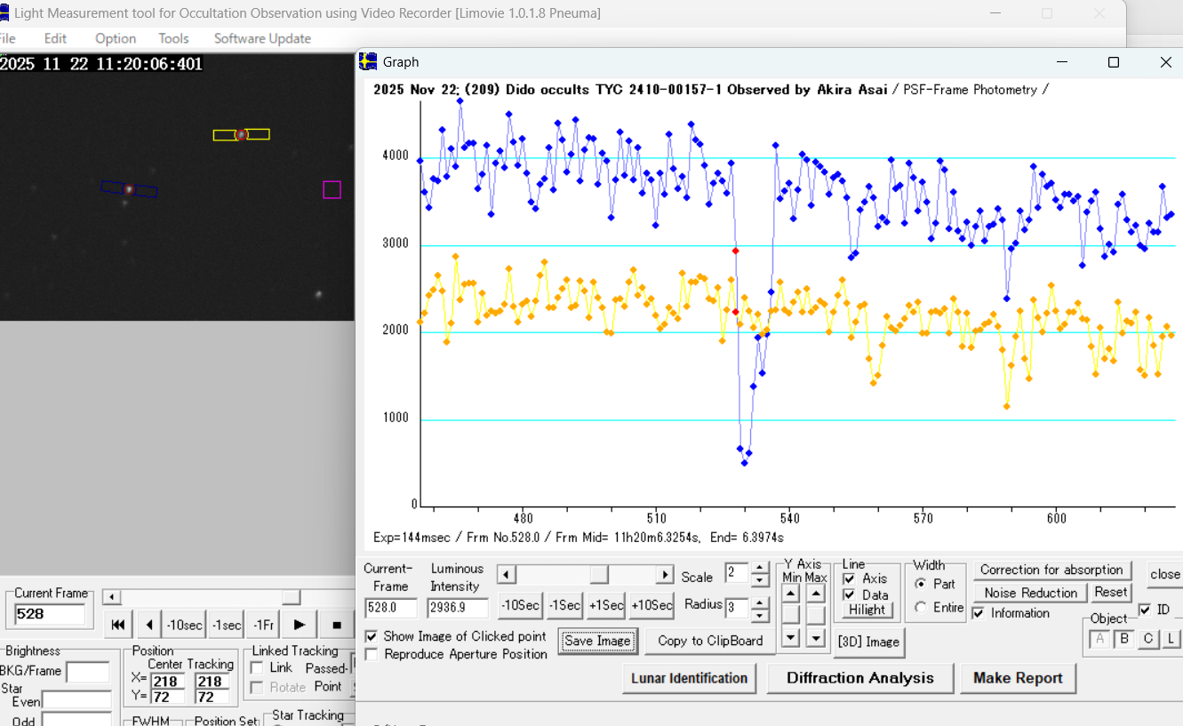Click the Diffraction Analysis button
1183x726 pixels.
pos(859,678)
